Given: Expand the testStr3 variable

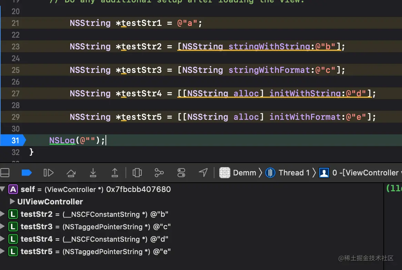Looking at the screenshot, I should pyautogui.click(x=2, y=226).
